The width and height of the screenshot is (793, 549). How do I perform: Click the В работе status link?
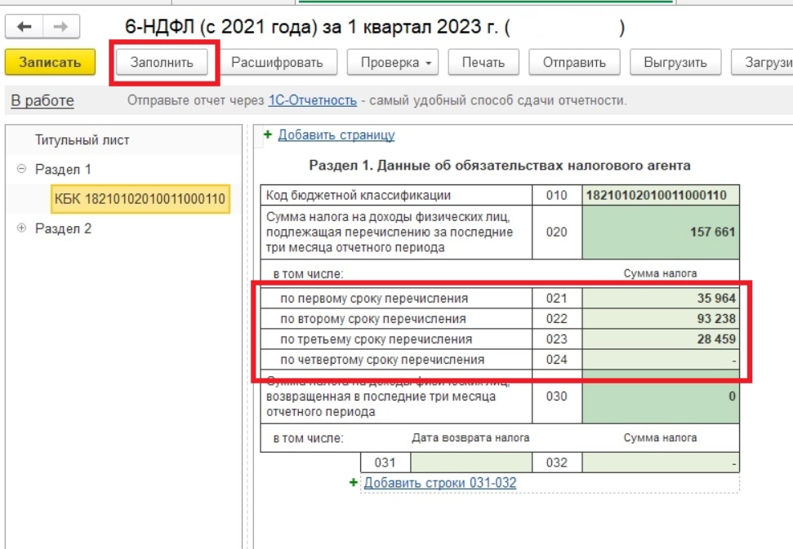pyautogui.click(x=42, y=100)
